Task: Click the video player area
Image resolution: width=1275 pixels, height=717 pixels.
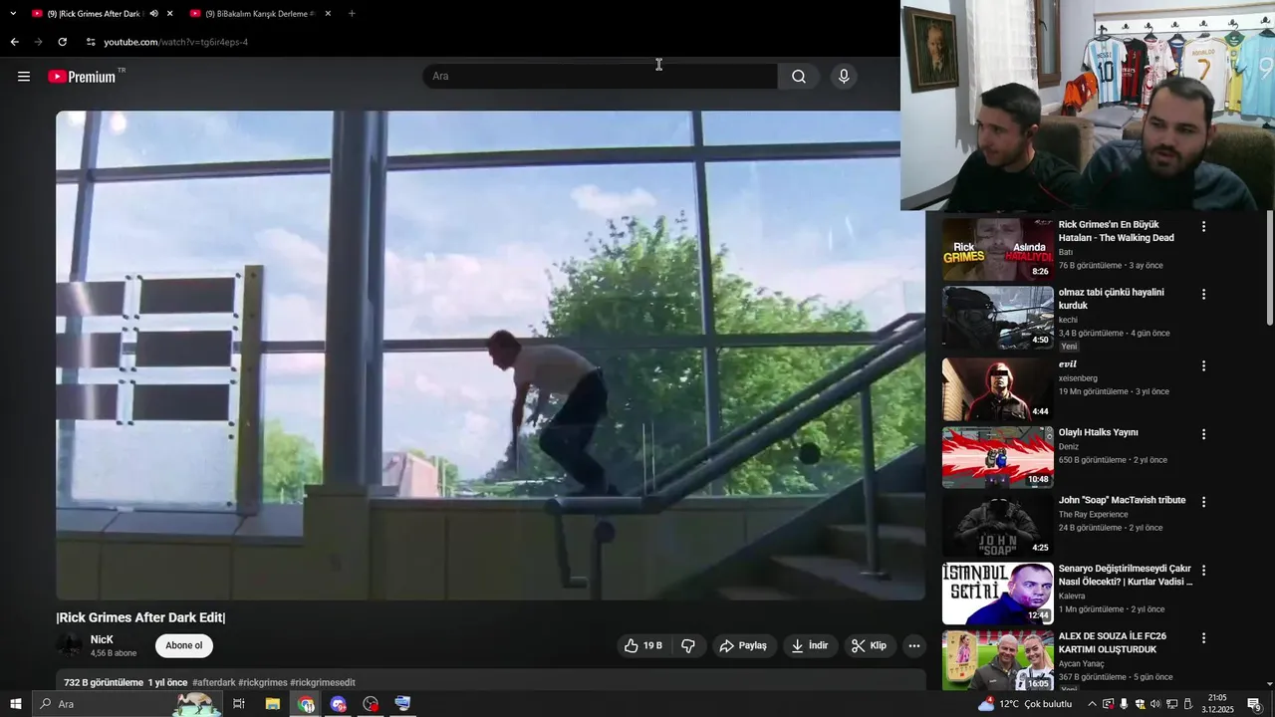Action: tap(490, 355)
